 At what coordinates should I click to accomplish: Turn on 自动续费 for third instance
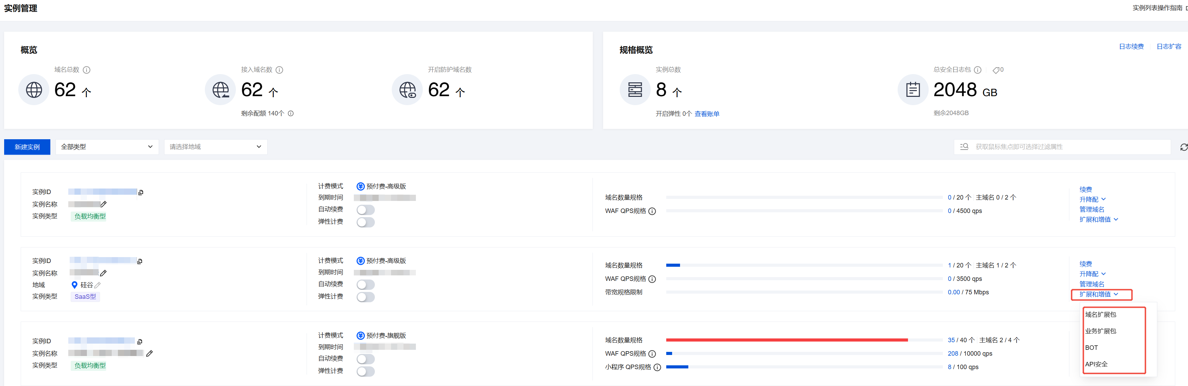tap(365, 359)
